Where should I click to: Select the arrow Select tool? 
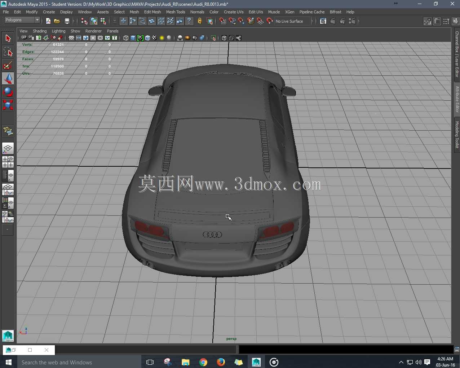8,38
